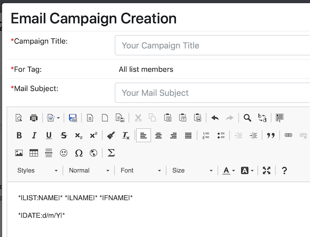Image resolution: width=310 pixels, height=237 pixels.
Task: Open the Find magnifier tool
Action: pyautogui.click(x=247, y=118)
